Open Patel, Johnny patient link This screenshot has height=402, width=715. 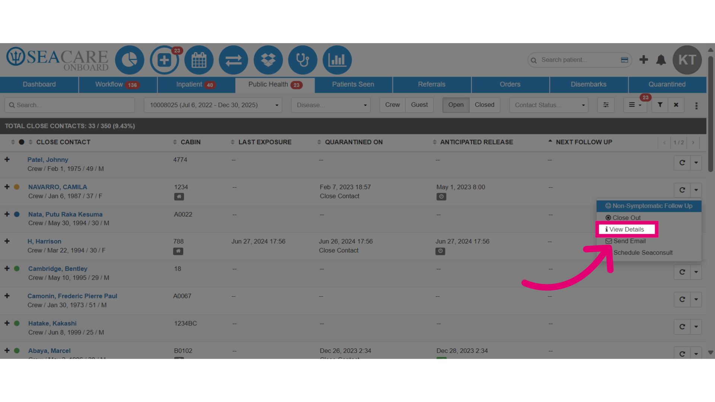[48, 160]
